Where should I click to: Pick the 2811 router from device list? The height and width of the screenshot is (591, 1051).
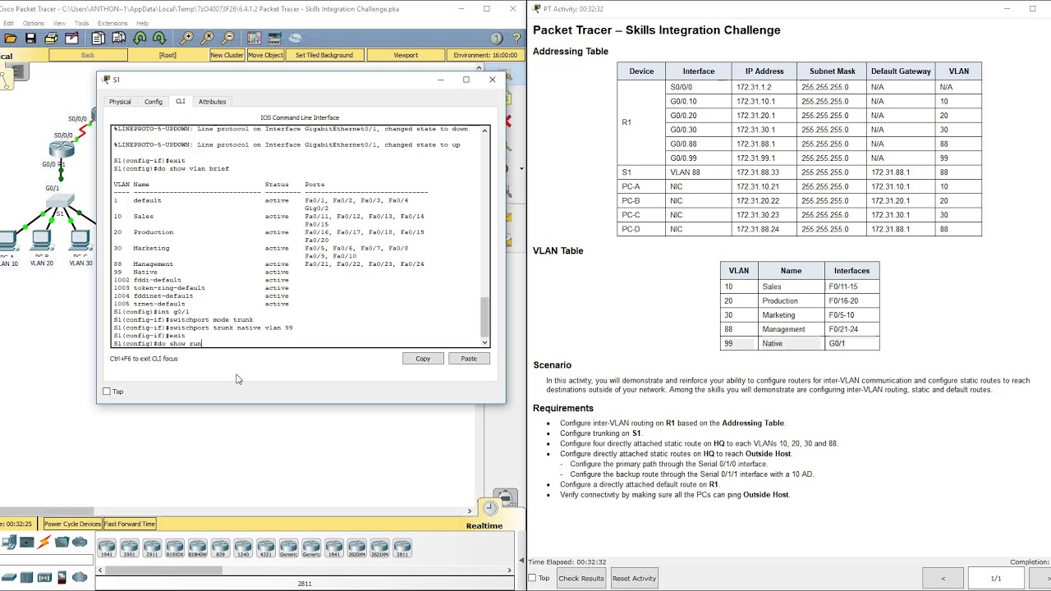tap(402, 547)
